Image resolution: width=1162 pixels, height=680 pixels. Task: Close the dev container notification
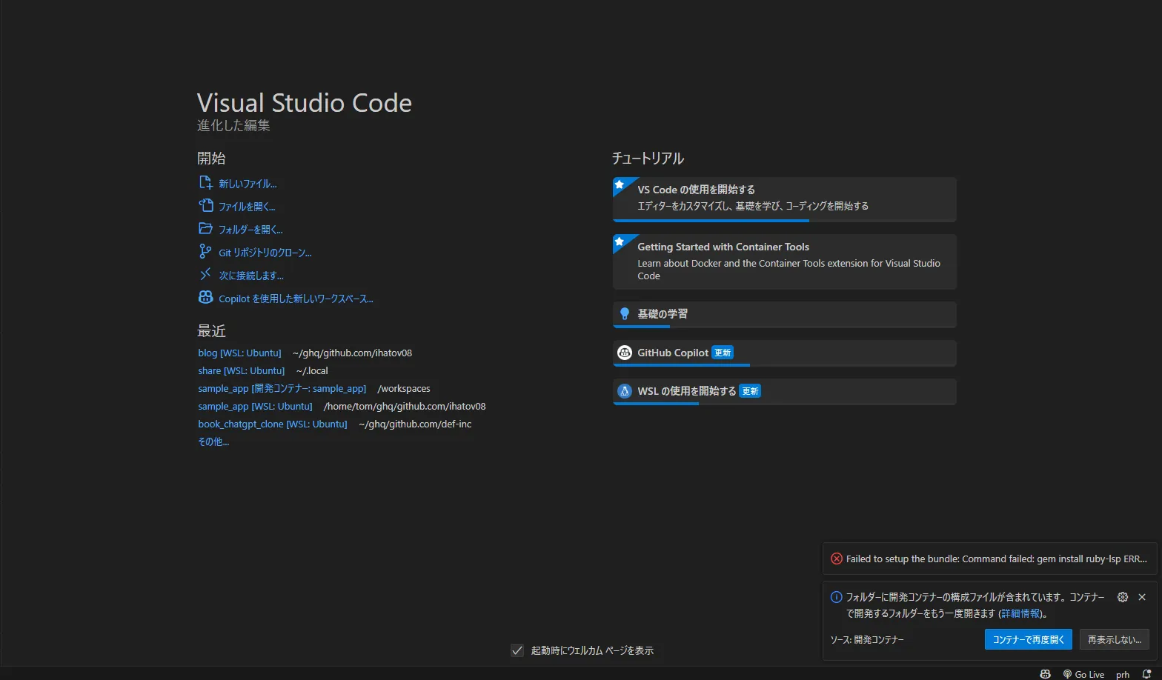[x=1142, y=597]
